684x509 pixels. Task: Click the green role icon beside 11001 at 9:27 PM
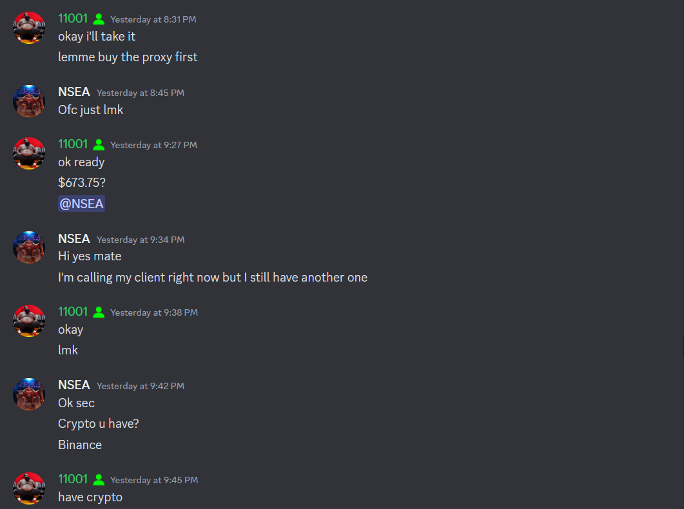[x=99, y=145]
